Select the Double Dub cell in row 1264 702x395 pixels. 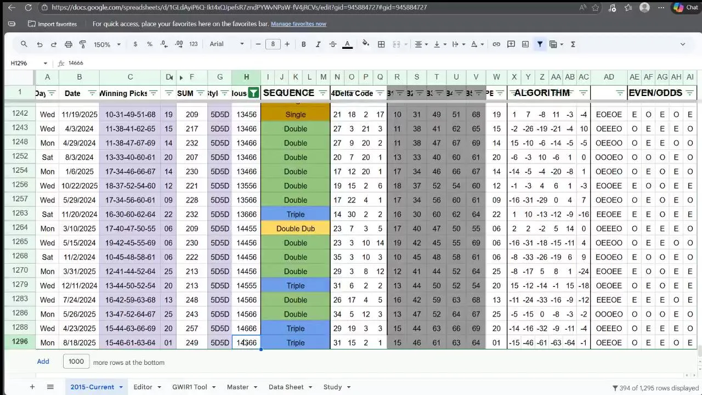[x=296, y=229]
